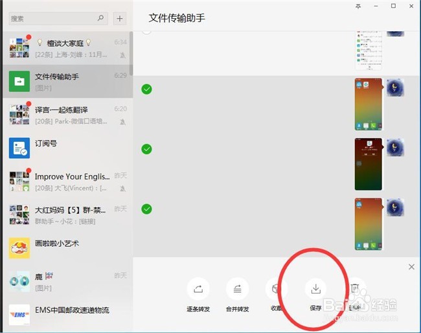421x333 pixels.
Task: Open 译言-一起练翻译 chat
Action: pos(67,115)
